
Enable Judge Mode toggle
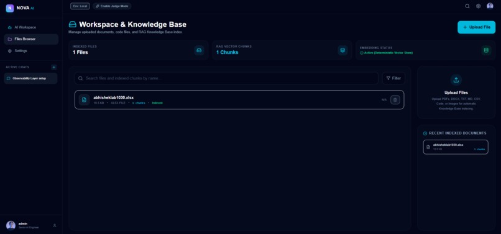pyautogui.click(x=112, y=6)
